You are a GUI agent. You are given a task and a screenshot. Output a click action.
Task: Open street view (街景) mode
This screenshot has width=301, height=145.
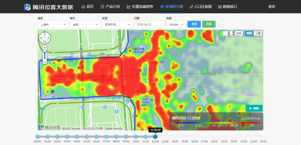pos(236,33)
